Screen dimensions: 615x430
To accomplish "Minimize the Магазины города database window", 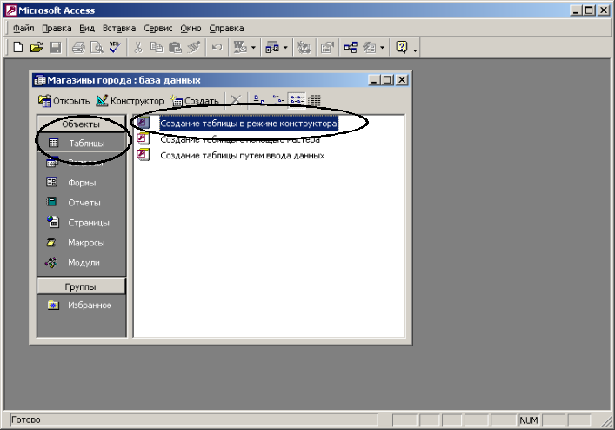I will [x=374, y=80].
